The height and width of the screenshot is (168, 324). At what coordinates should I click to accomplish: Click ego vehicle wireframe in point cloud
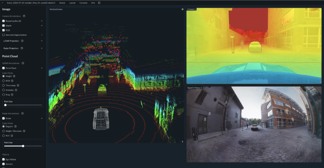point(101,119)
